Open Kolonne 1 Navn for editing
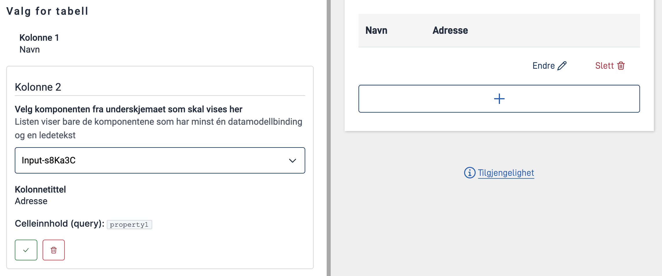 point(39,44)
